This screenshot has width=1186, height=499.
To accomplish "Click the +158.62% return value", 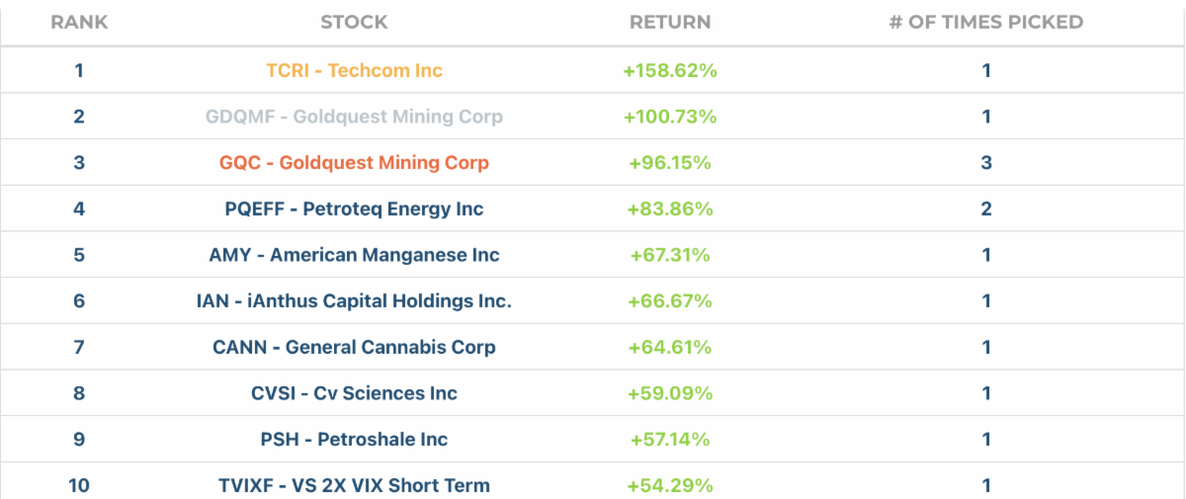I will (x=670, y=71).
